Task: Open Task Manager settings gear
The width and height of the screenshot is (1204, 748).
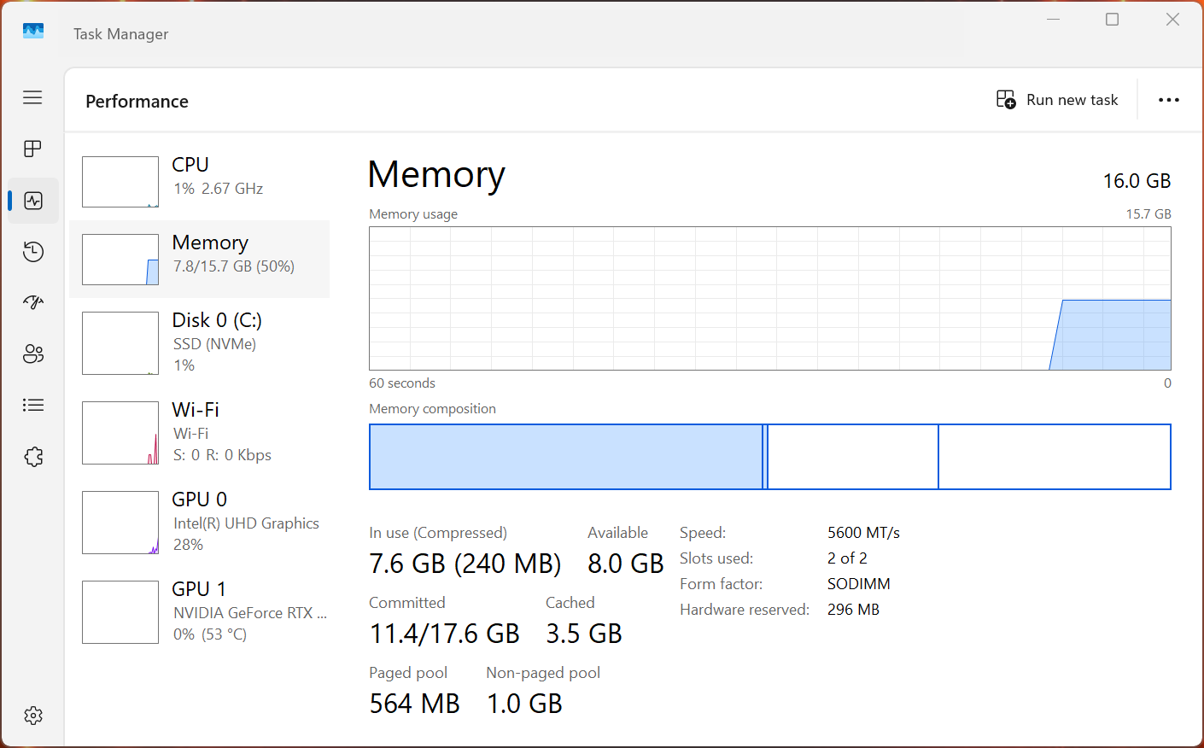Action: [x=33, y=716]
